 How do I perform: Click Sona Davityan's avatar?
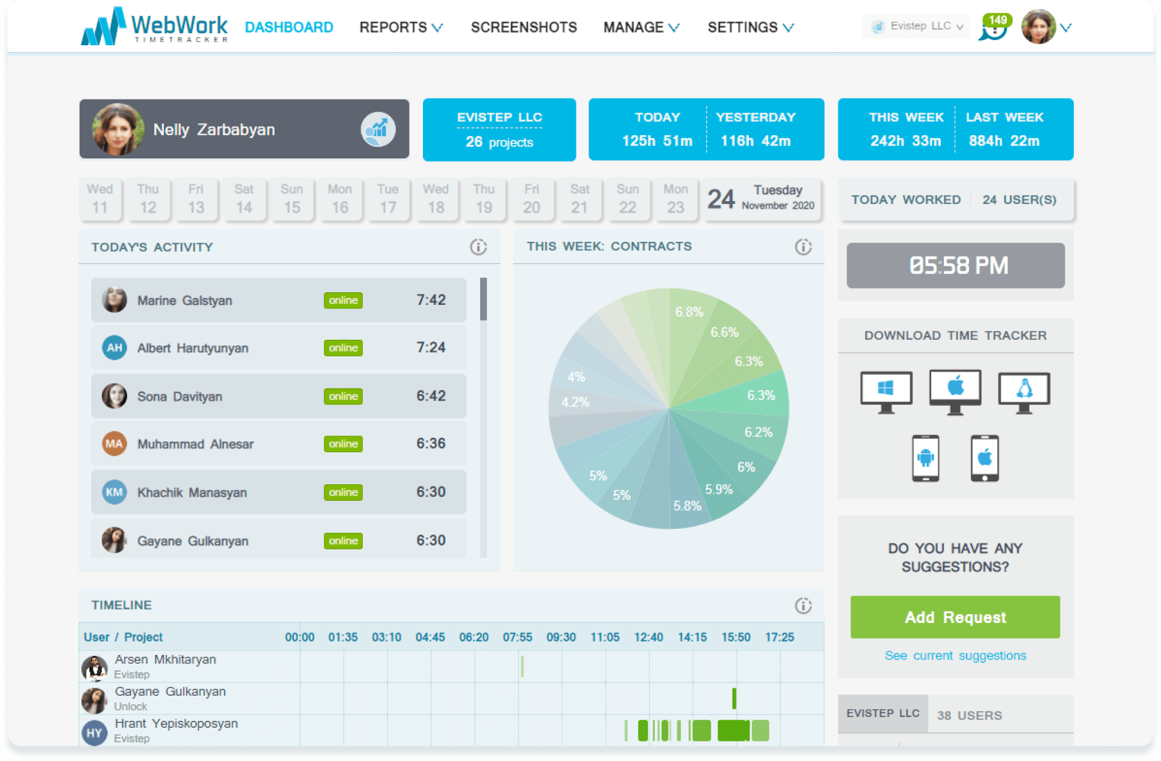pyautogui.click(x=114, y=396)
